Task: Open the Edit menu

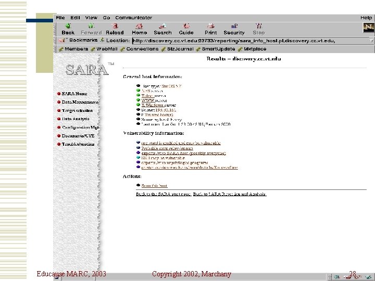Action: 75,18
